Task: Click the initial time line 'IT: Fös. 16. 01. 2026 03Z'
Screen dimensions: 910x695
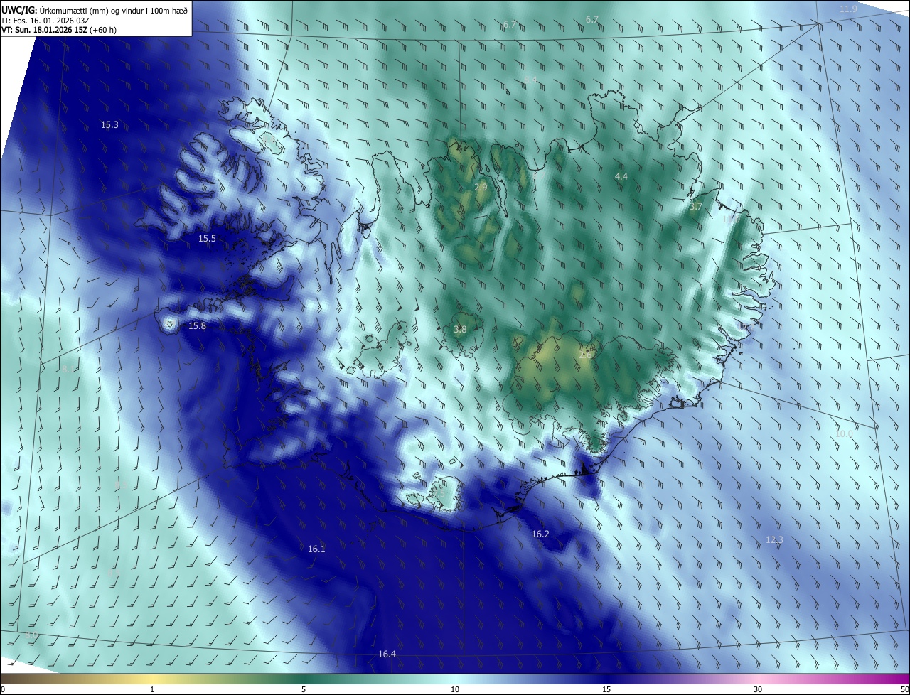Action: 44,20
